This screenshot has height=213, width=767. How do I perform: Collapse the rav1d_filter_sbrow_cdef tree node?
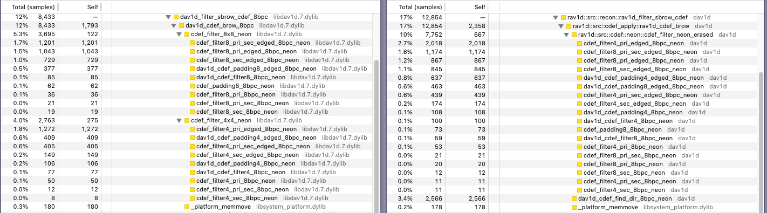click(x=556, y=17)
